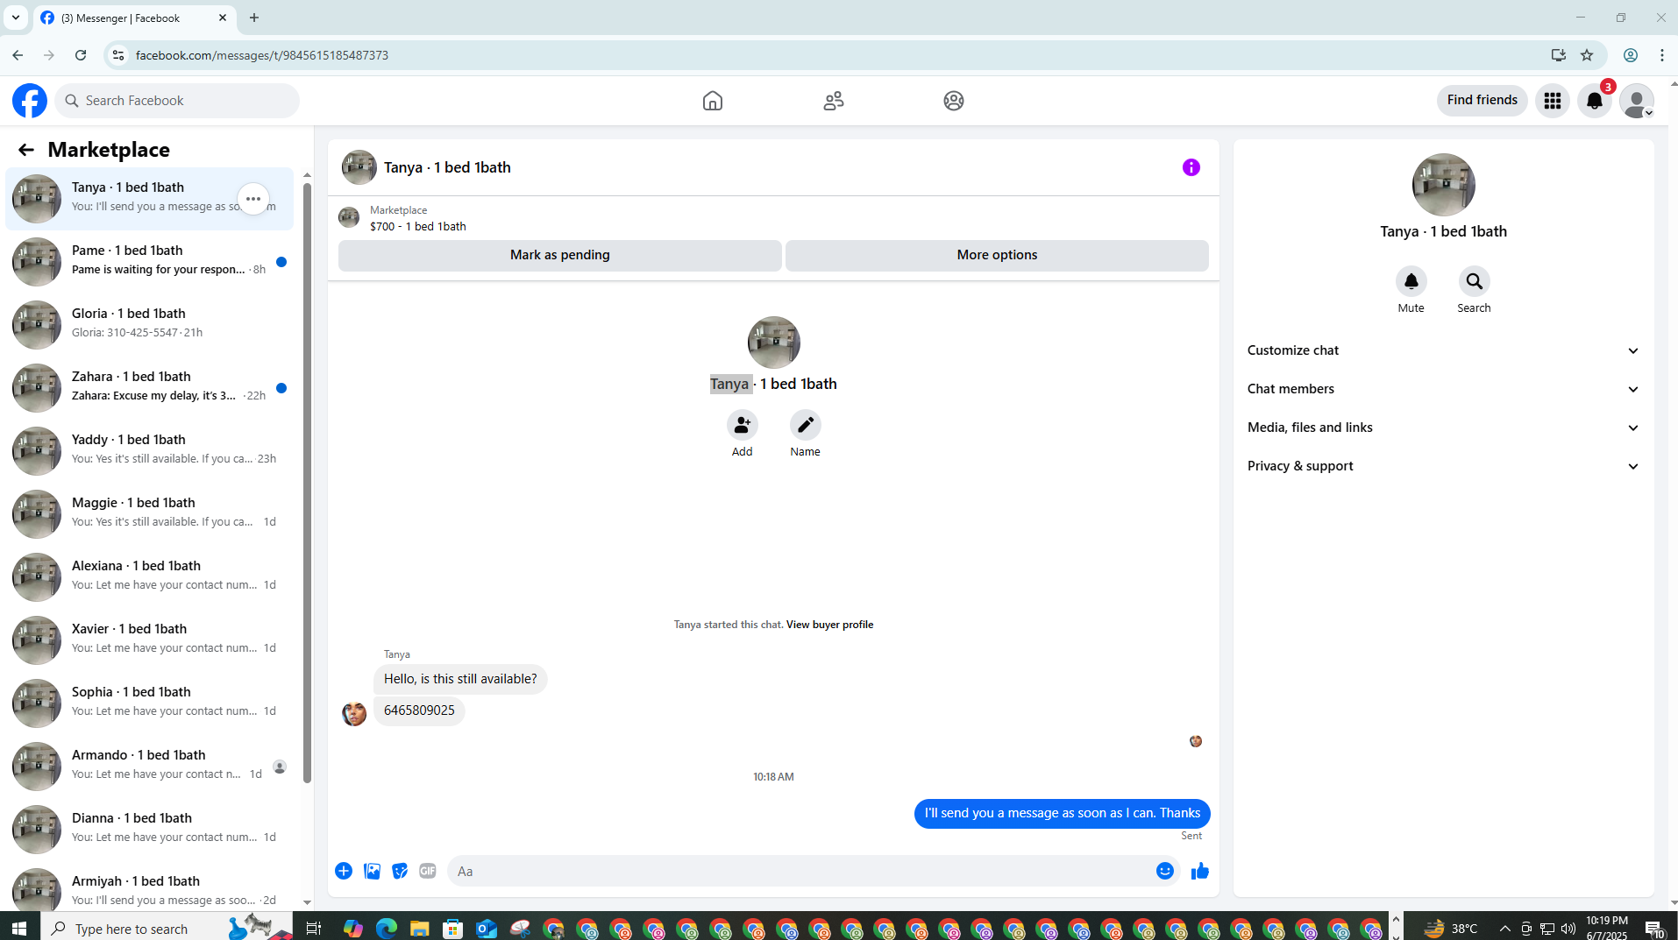Add people to the chat
1678x940 pixels.
[743, 425]
